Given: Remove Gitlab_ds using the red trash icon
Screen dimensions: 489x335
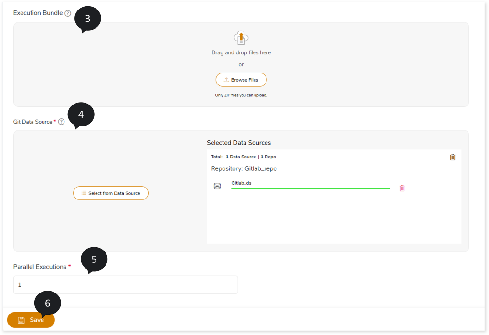Looking at the screenshot, I should click(402, 188).
